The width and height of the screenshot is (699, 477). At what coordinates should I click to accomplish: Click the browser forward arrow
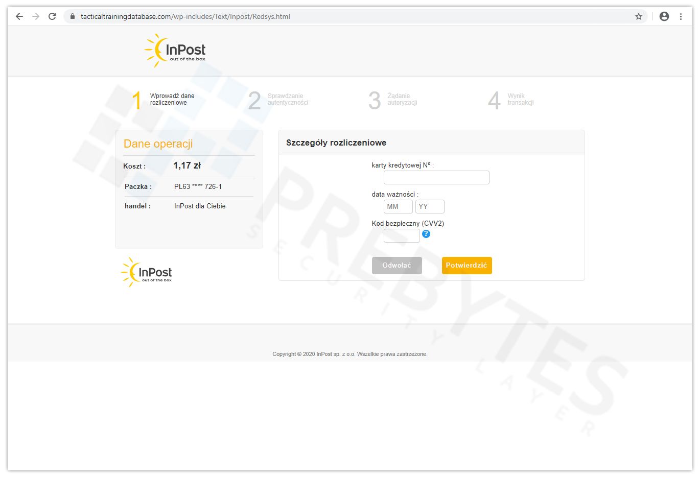click(x=36, y=16)
